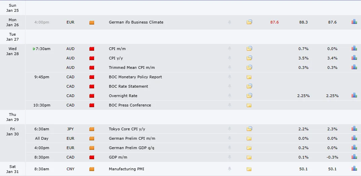The width and height of the screenshot is (361, 176).
Task: Open graph icon for Overnight Rate
Action: coord(354,95)
